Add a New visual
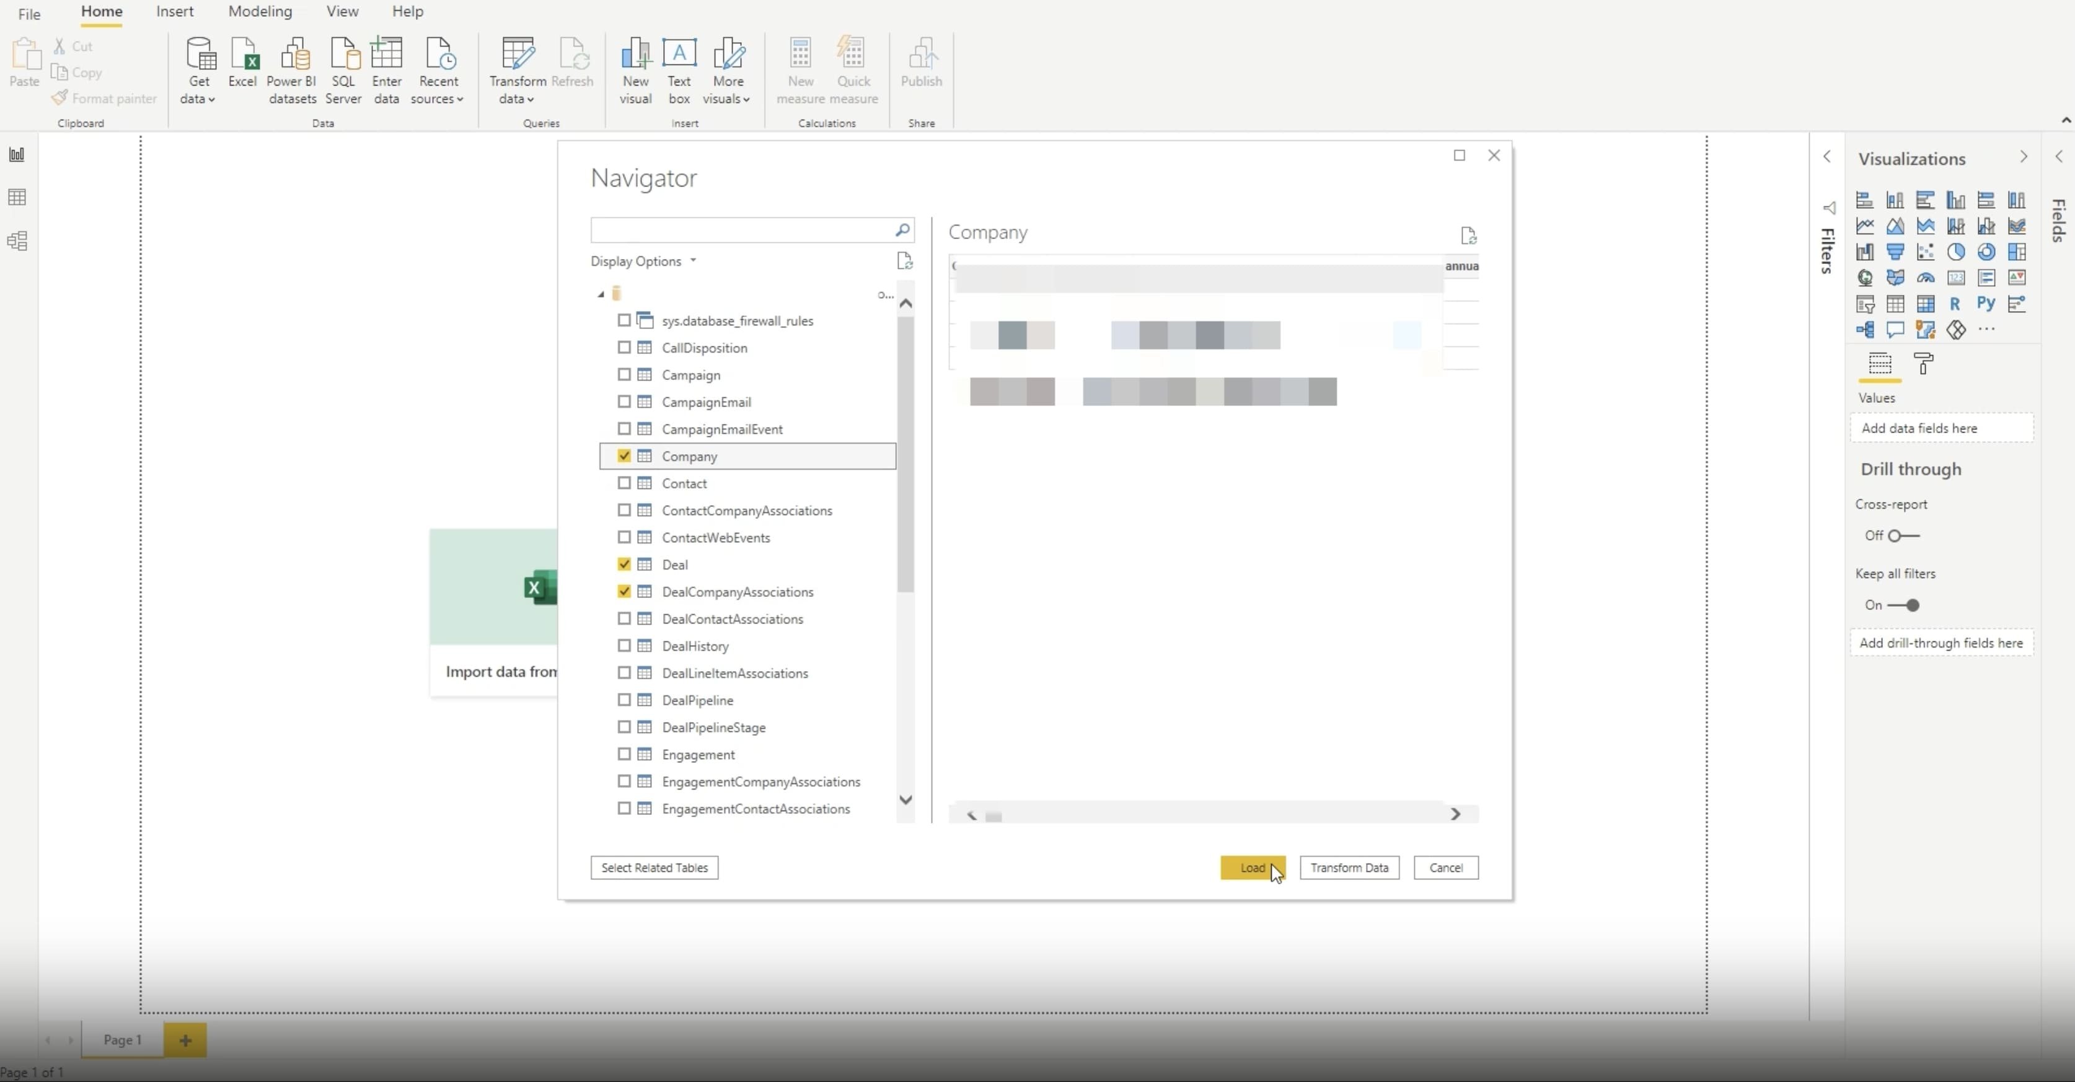Viewport: 2075px width, 1082px height. [x=635, y=71]
